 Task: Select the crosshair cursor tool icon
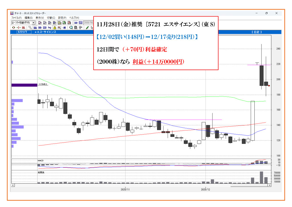(80, 28)
